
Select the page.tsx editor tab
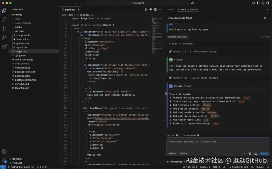(x=70, y=10)
